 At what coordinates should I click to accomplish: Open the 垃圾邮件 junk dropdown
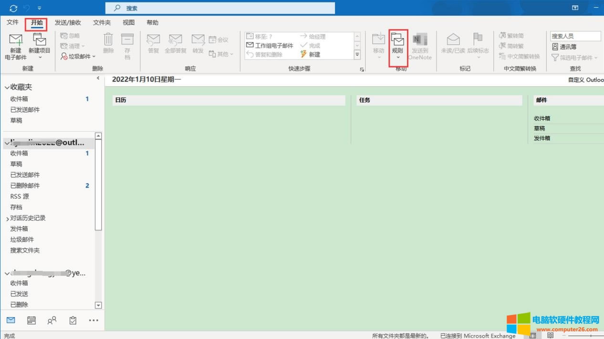79,56
